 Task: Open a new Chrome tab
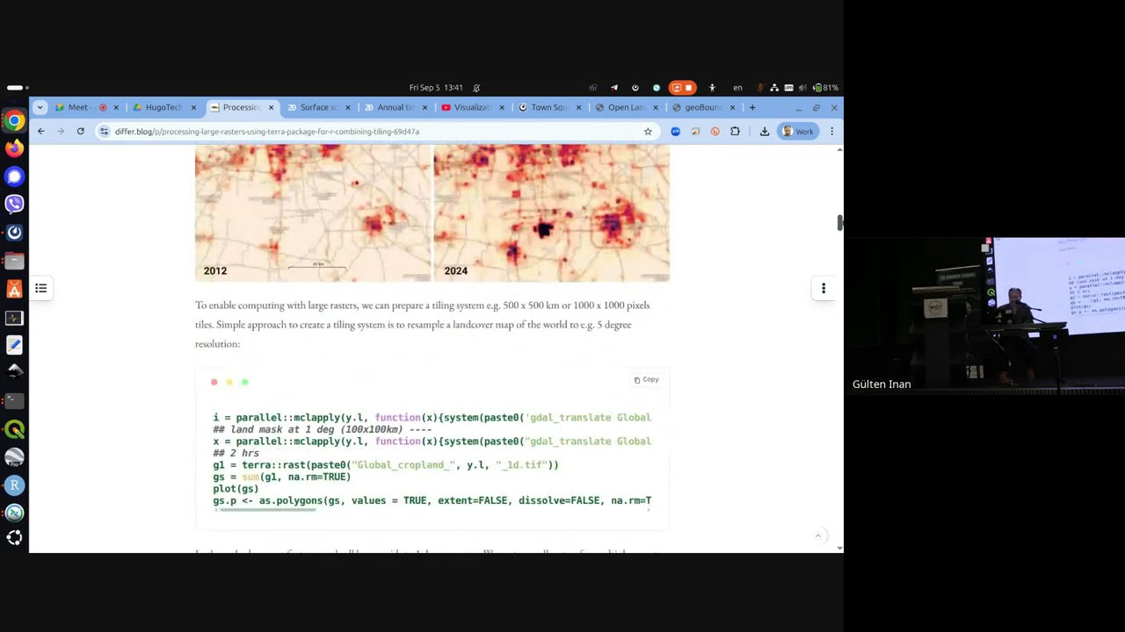tap(752, 107)
